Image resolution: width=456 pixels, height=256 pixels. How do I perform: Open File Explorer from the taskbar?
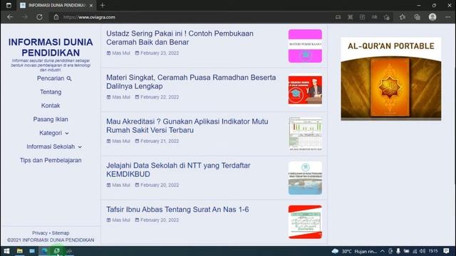point(19,251)
